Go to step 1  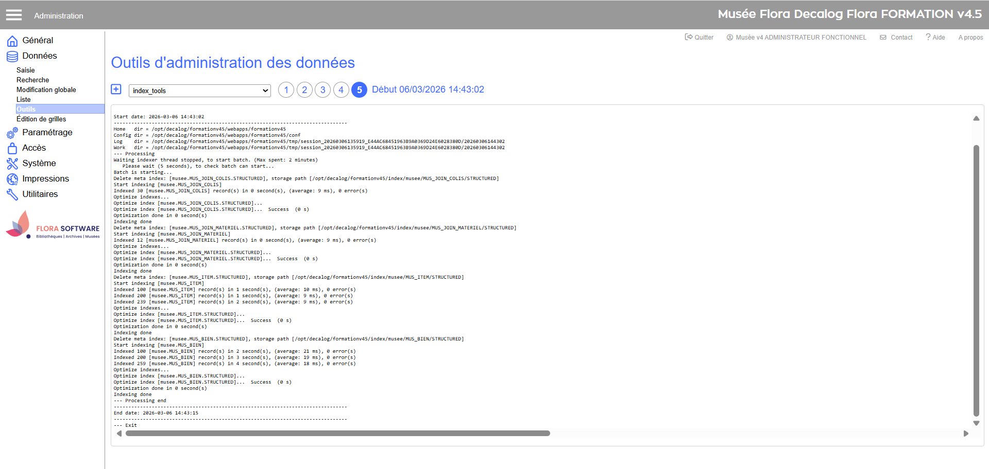point(286,90)
